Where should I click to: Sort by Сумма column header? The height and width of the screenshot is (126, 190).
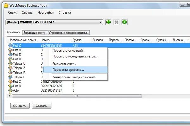tap(81, 40)
